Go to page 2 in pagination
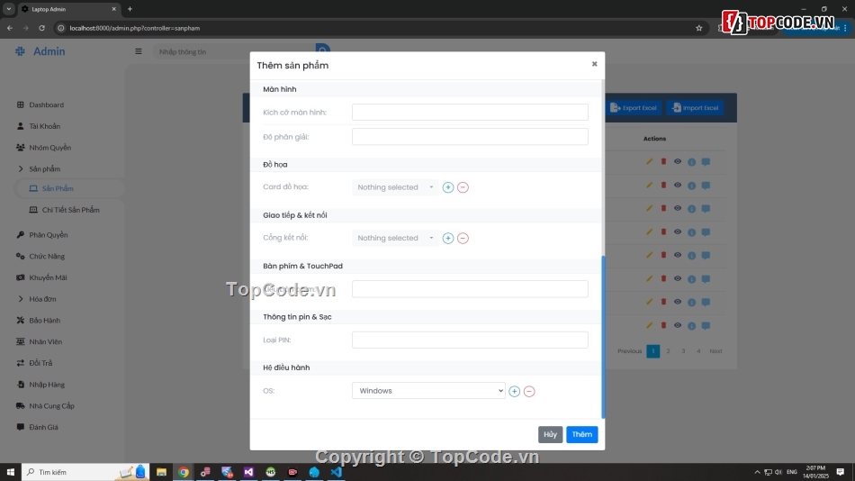 [668, 351]
